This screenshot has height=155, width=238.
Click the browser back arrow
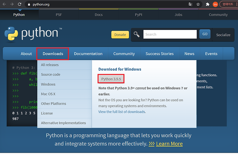point(4,4)
